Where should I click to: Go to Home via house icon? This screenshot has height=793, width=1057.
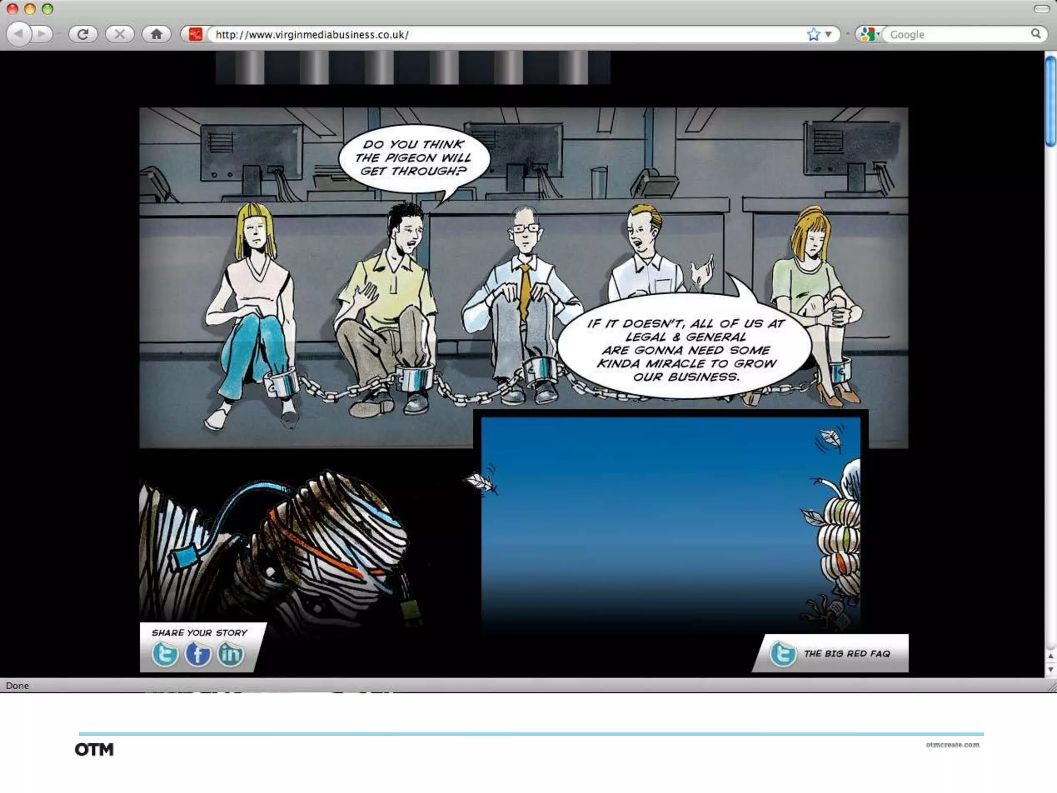pyautogui.click(x=156, y=35)
